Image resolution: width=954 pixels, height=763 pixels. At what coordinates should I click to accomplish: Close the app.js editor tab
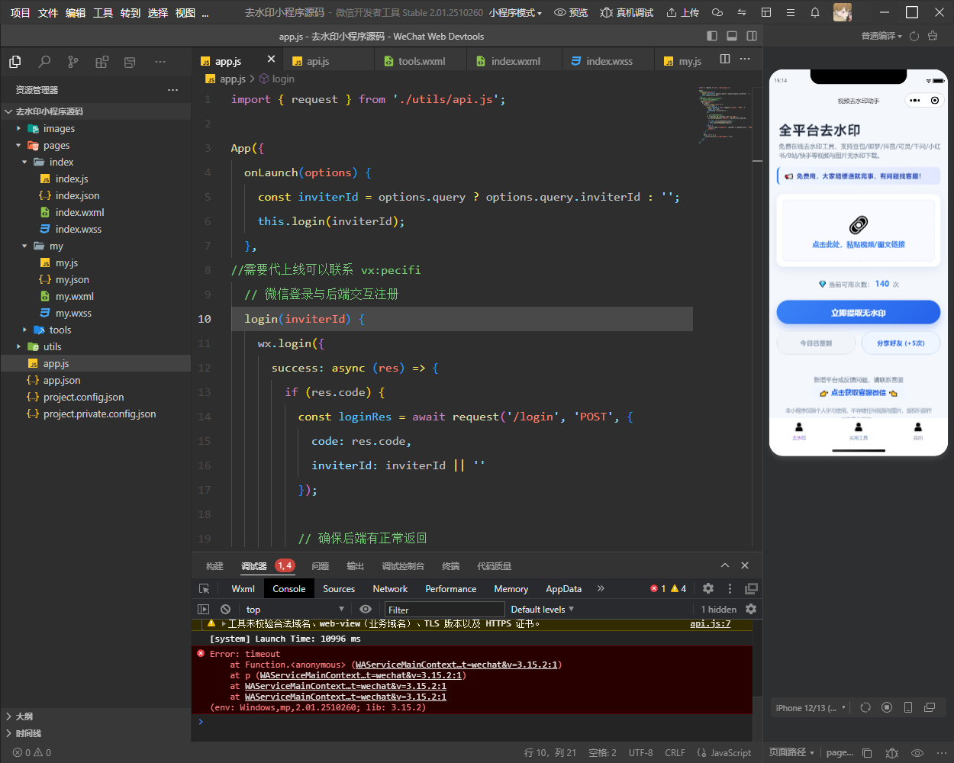(271, 59)
